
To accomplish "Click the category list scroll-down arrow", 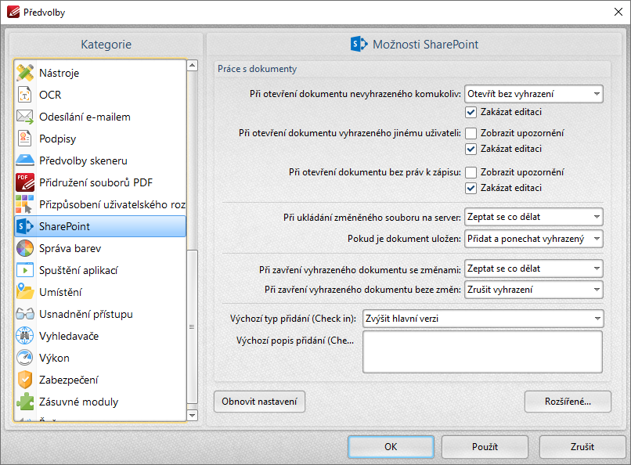I will click(x=193, y=415).
